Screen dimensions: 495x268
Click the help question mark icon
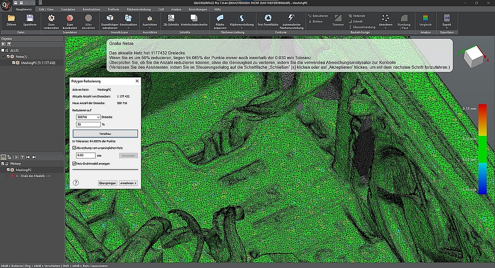[x=76, y=183]
